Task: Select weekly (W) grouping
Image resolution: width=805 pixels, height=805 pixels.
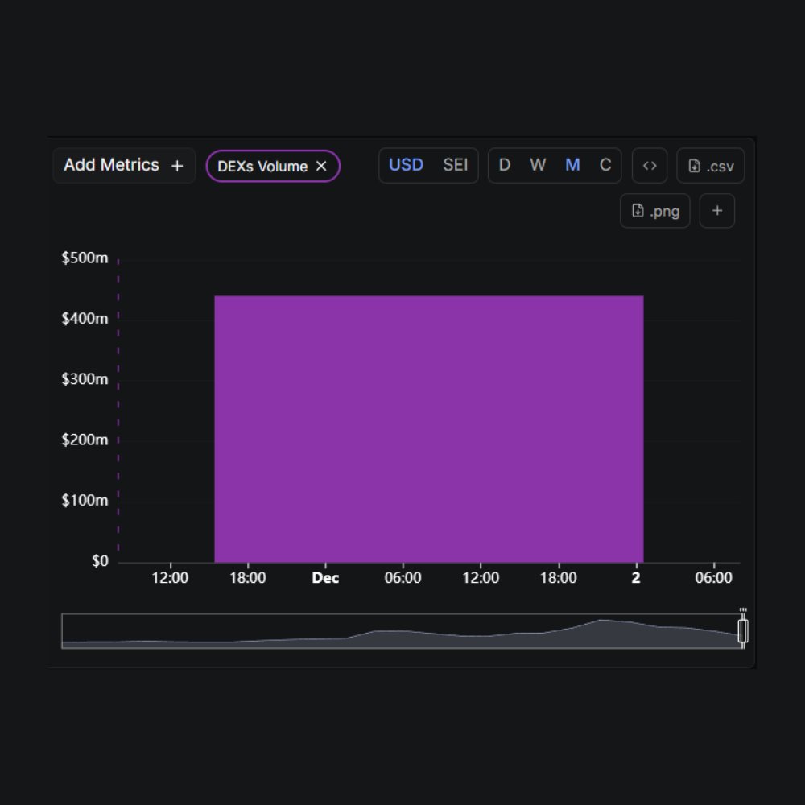Action: [538, 165]
